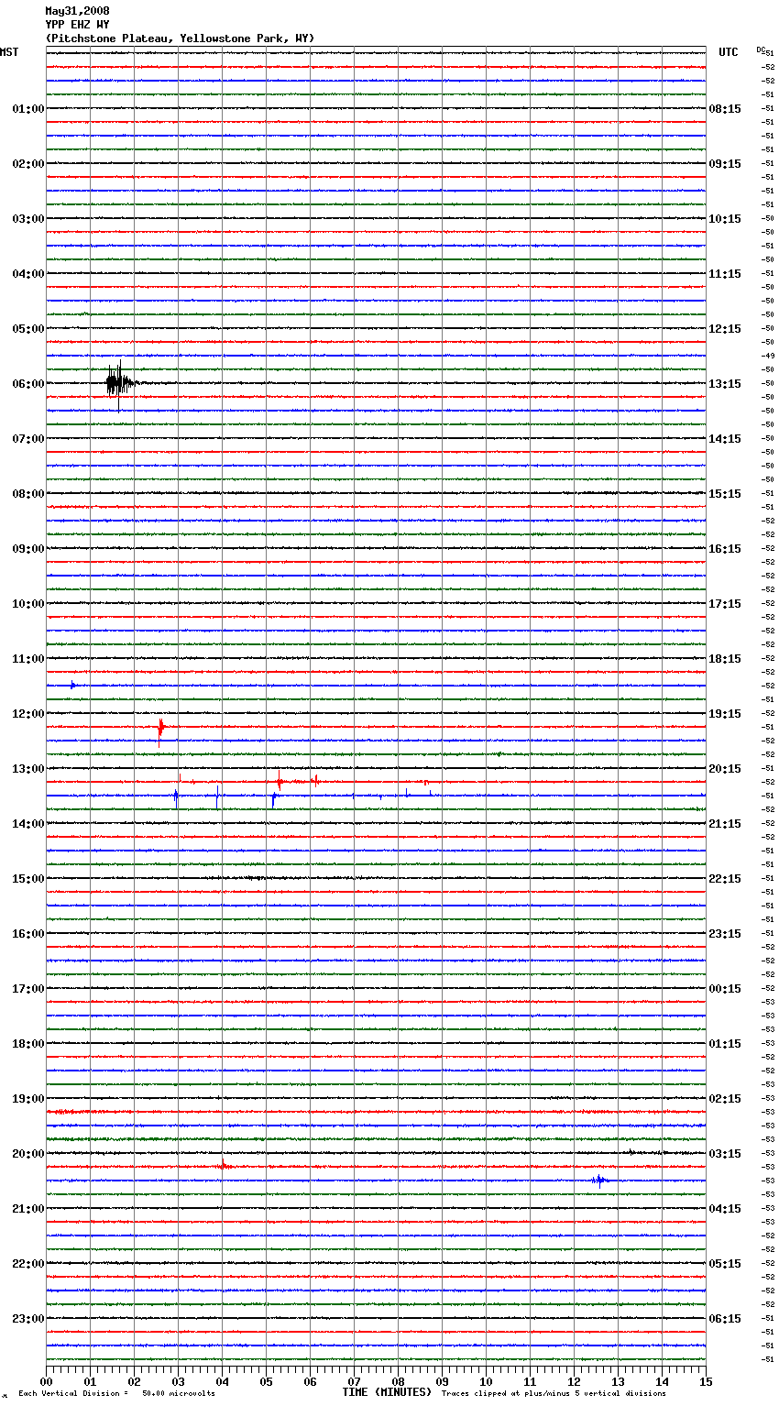Click the 10:15 UTC time label
The image size is (779, 1406).
[725, 219]
